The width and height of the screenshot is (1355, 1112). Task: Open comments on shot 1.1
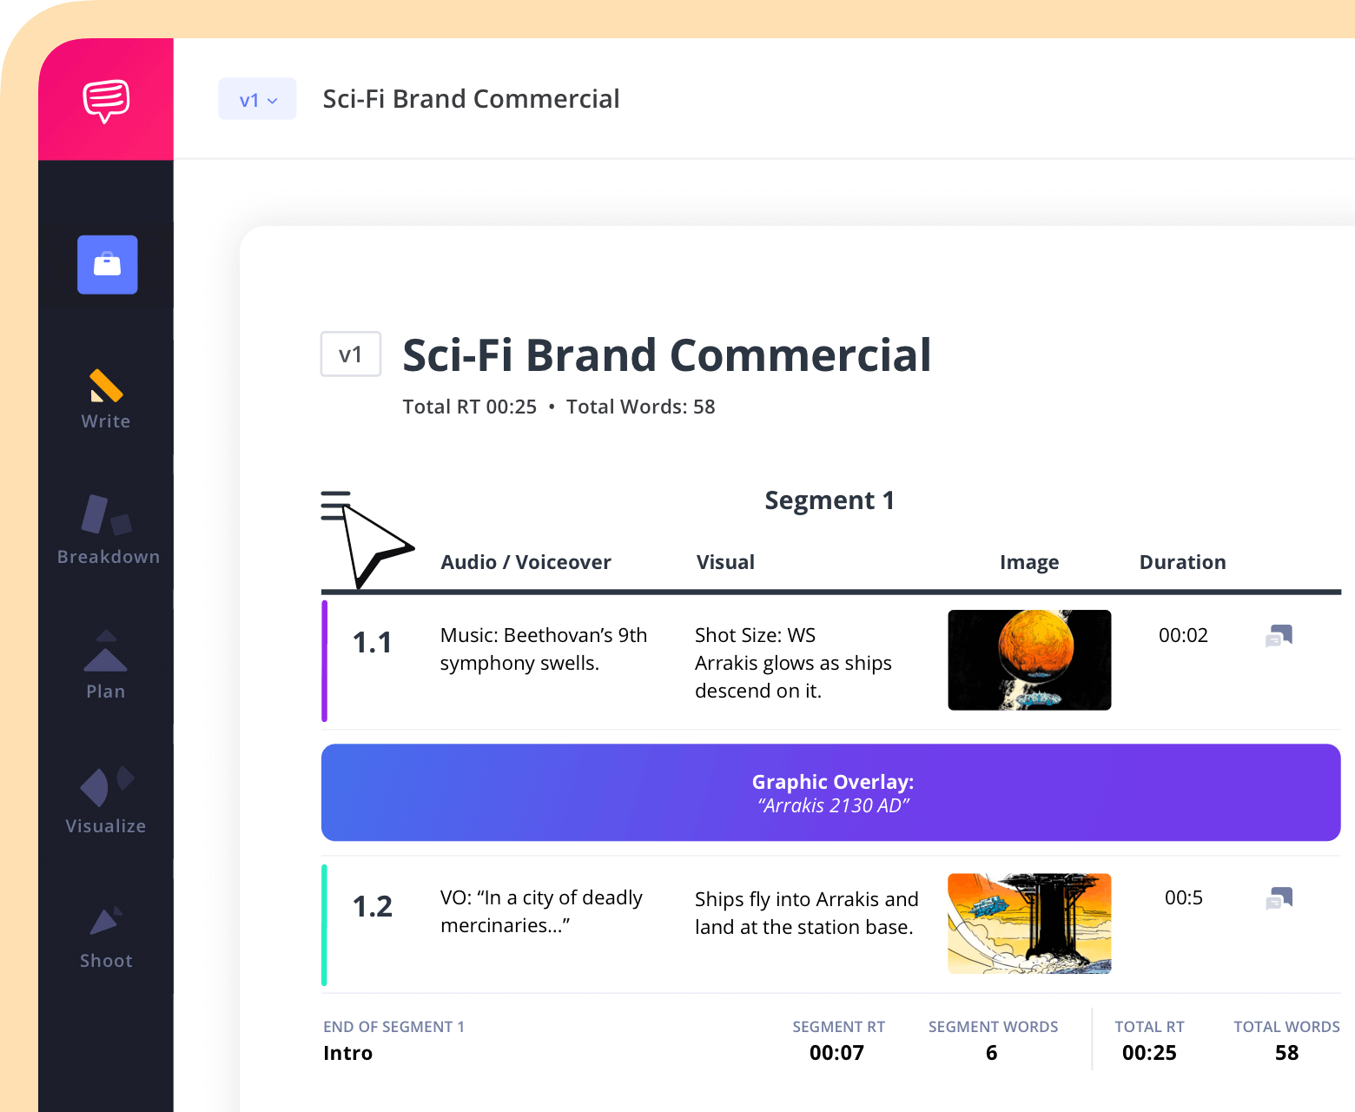click(1278, 635)
